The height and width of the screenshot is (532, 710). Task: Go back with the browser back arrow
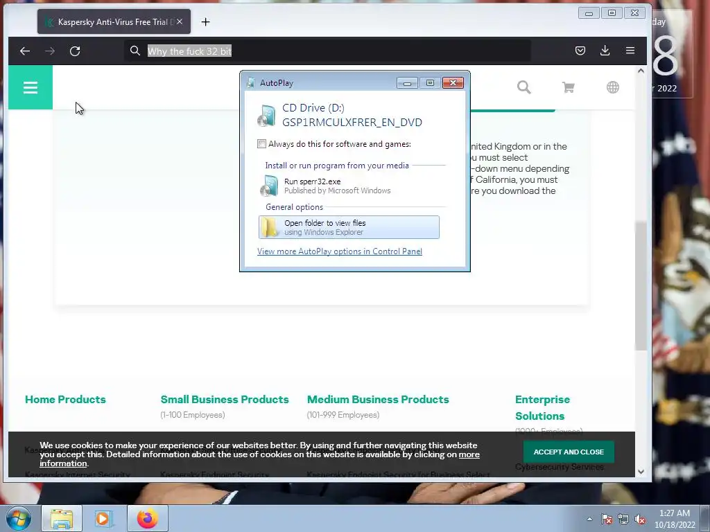point(25,51)
